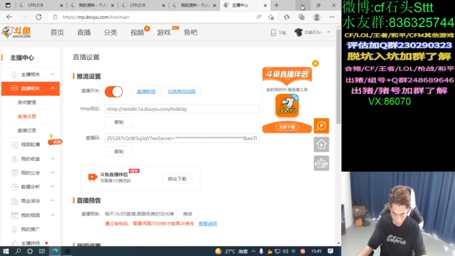Expand the 主播相关 sidebar section
Viewport: 455px width, 256px height.
point(52,75)
